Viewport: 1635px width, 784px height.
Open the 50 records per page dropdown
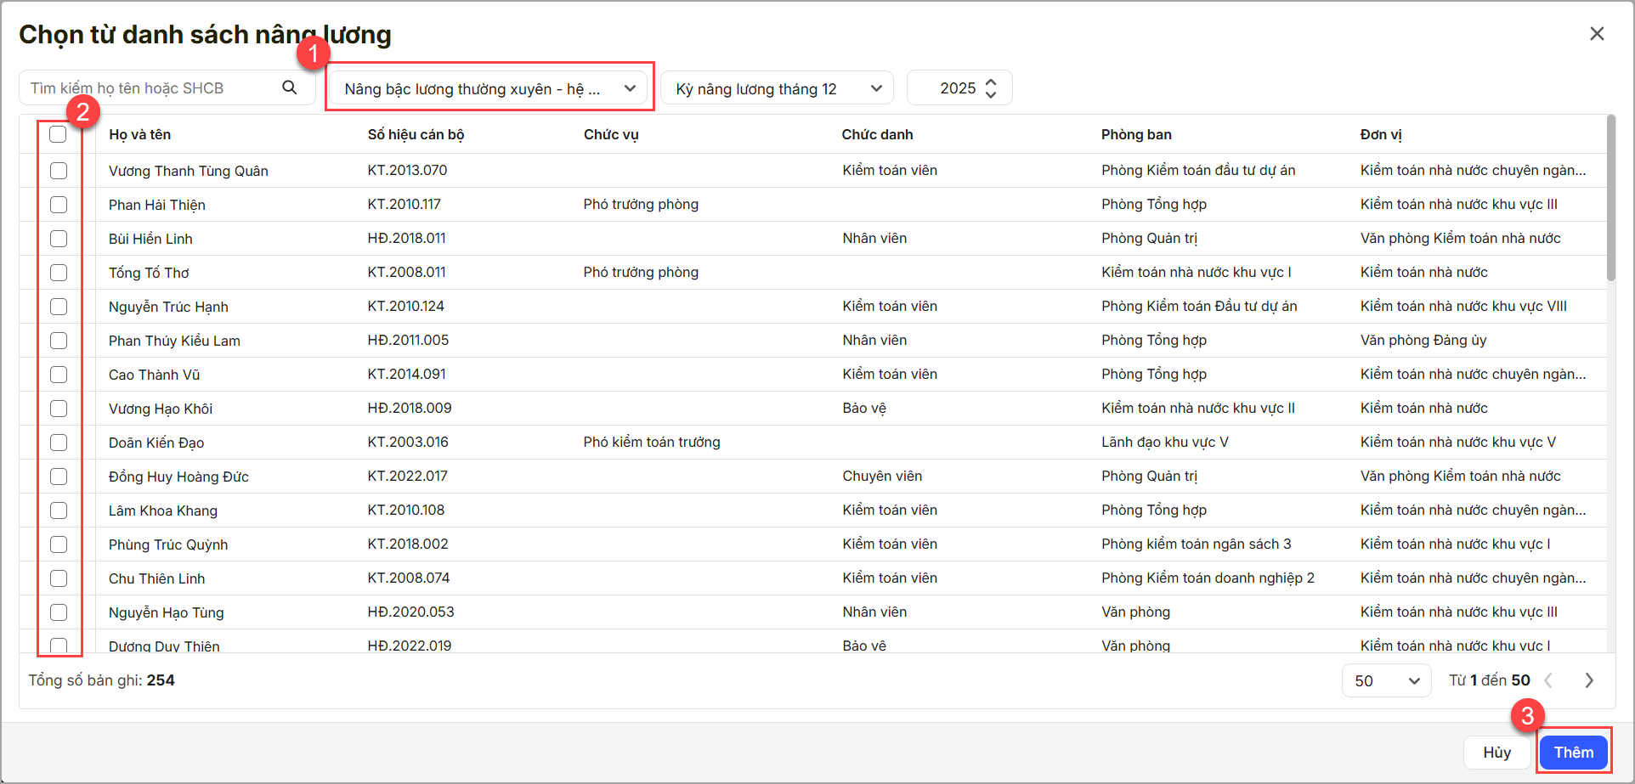coord(1386,680)
